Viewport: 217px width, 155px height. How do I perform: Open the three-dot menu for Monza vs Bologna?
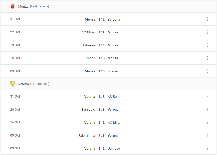pos(207,19)
